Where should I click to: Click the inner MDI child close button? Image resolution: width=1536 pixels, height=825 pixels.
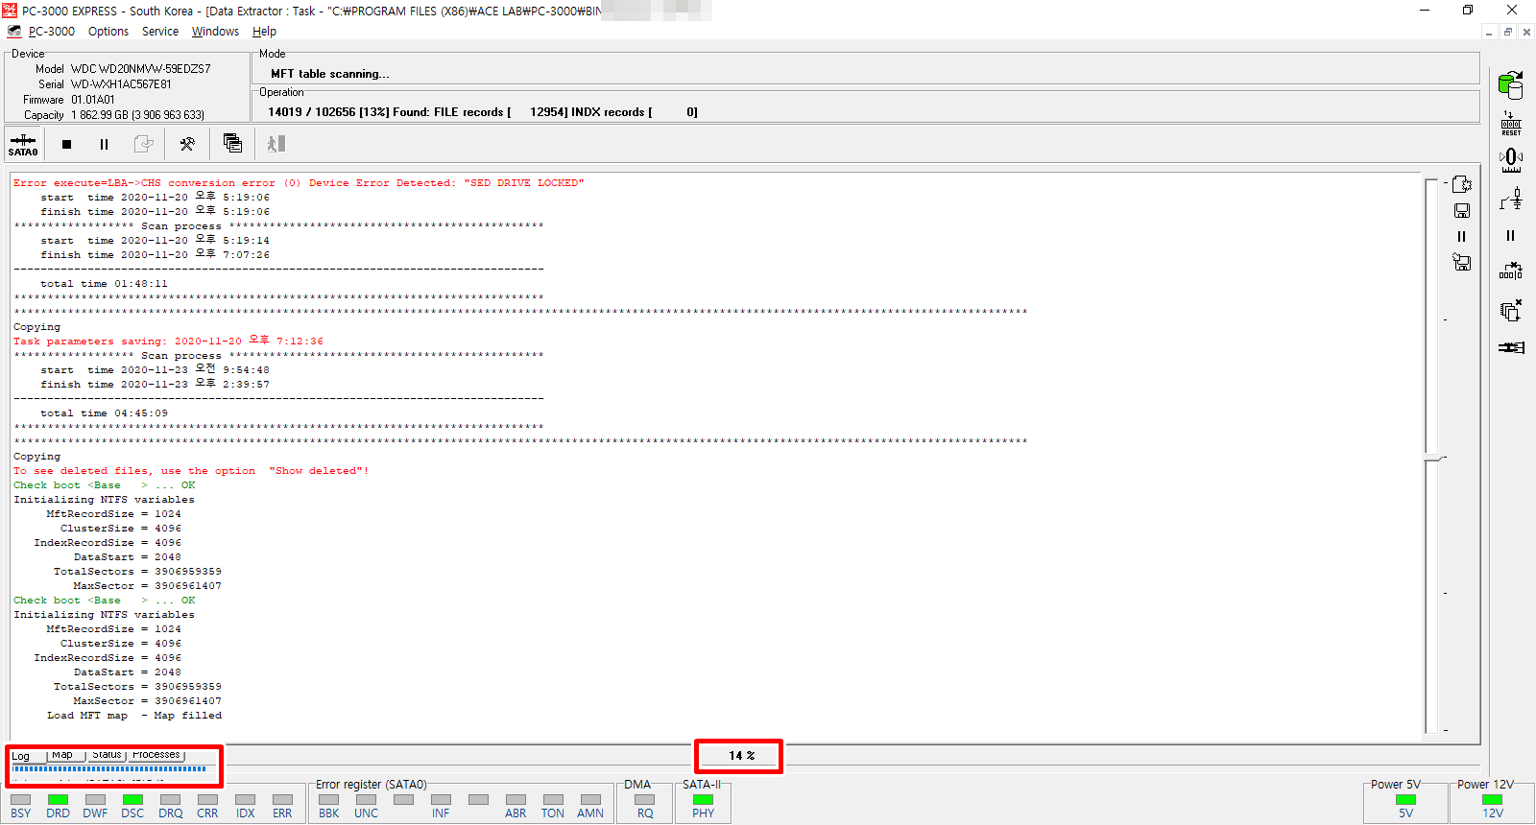coord(1526,33)
